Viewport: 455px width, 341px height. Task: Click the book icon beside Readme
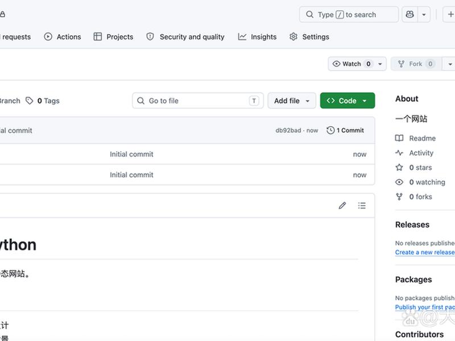(x=399, y=138)
